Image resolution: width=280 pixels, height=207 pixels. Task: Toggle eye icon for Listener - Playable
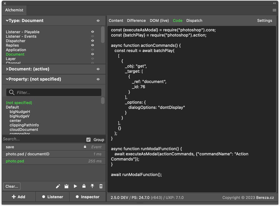[x=92, y=32]
